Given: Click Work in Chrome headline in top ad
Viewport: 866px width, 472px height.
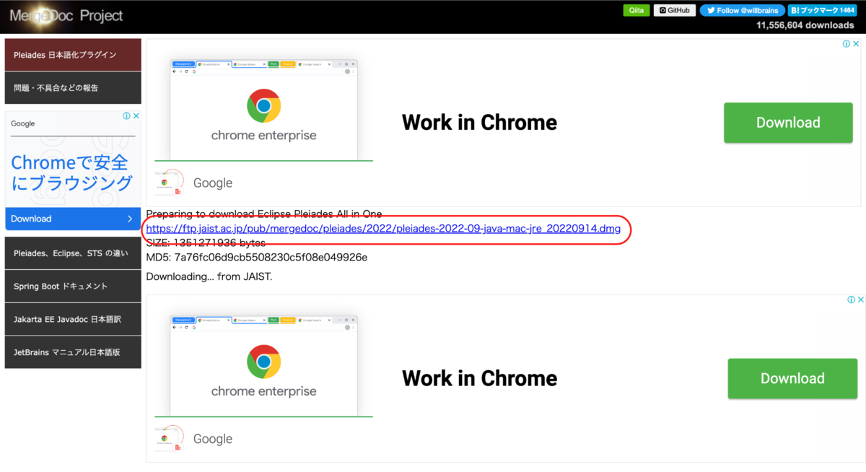Looking at the screenshot, I should [479, 122].
